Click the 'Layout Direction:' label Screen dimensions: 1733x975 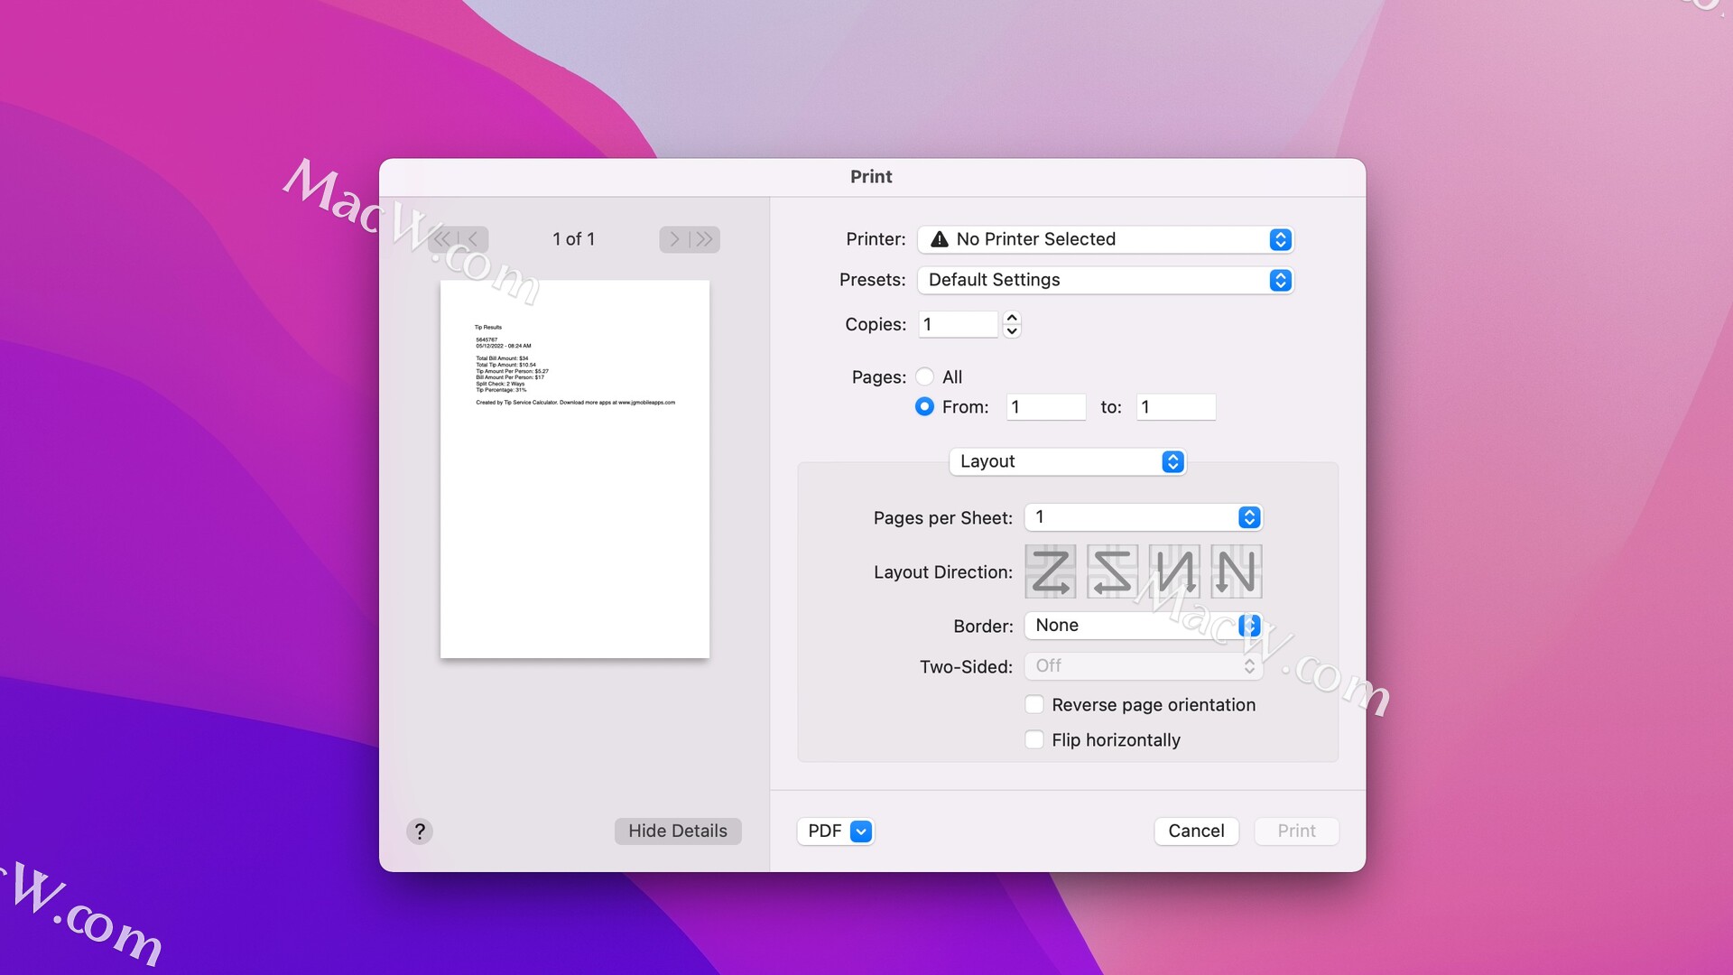point(943,572)
